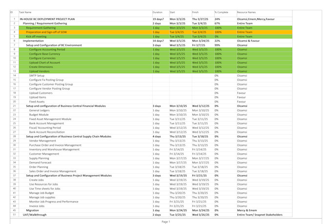Click Monitor Job Progress and Performance task

pos(54,202)
